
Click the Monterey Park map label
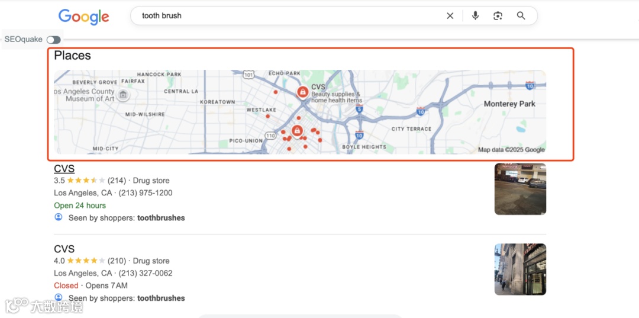(509, 104)
